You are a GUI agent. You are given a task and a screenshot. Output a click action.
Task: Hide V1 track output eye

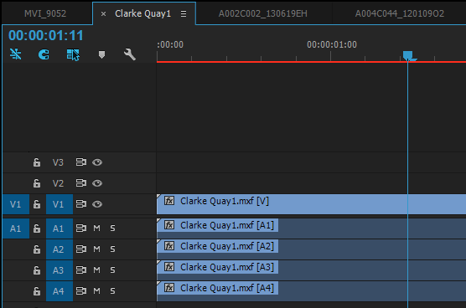tap(97, 204)
